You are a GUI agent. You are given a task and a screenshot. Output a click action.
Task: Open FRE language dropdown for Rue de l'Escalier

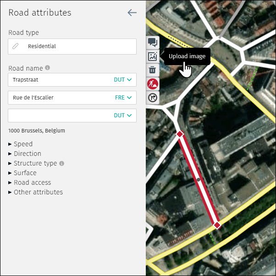(x=123, y=98)
